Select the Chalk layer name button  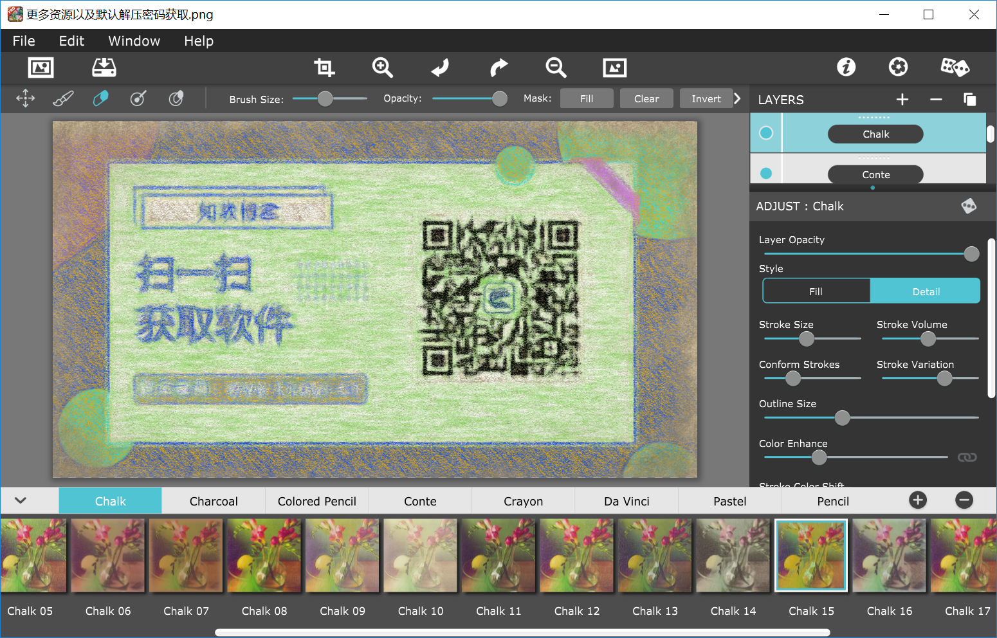click(875, 134)
